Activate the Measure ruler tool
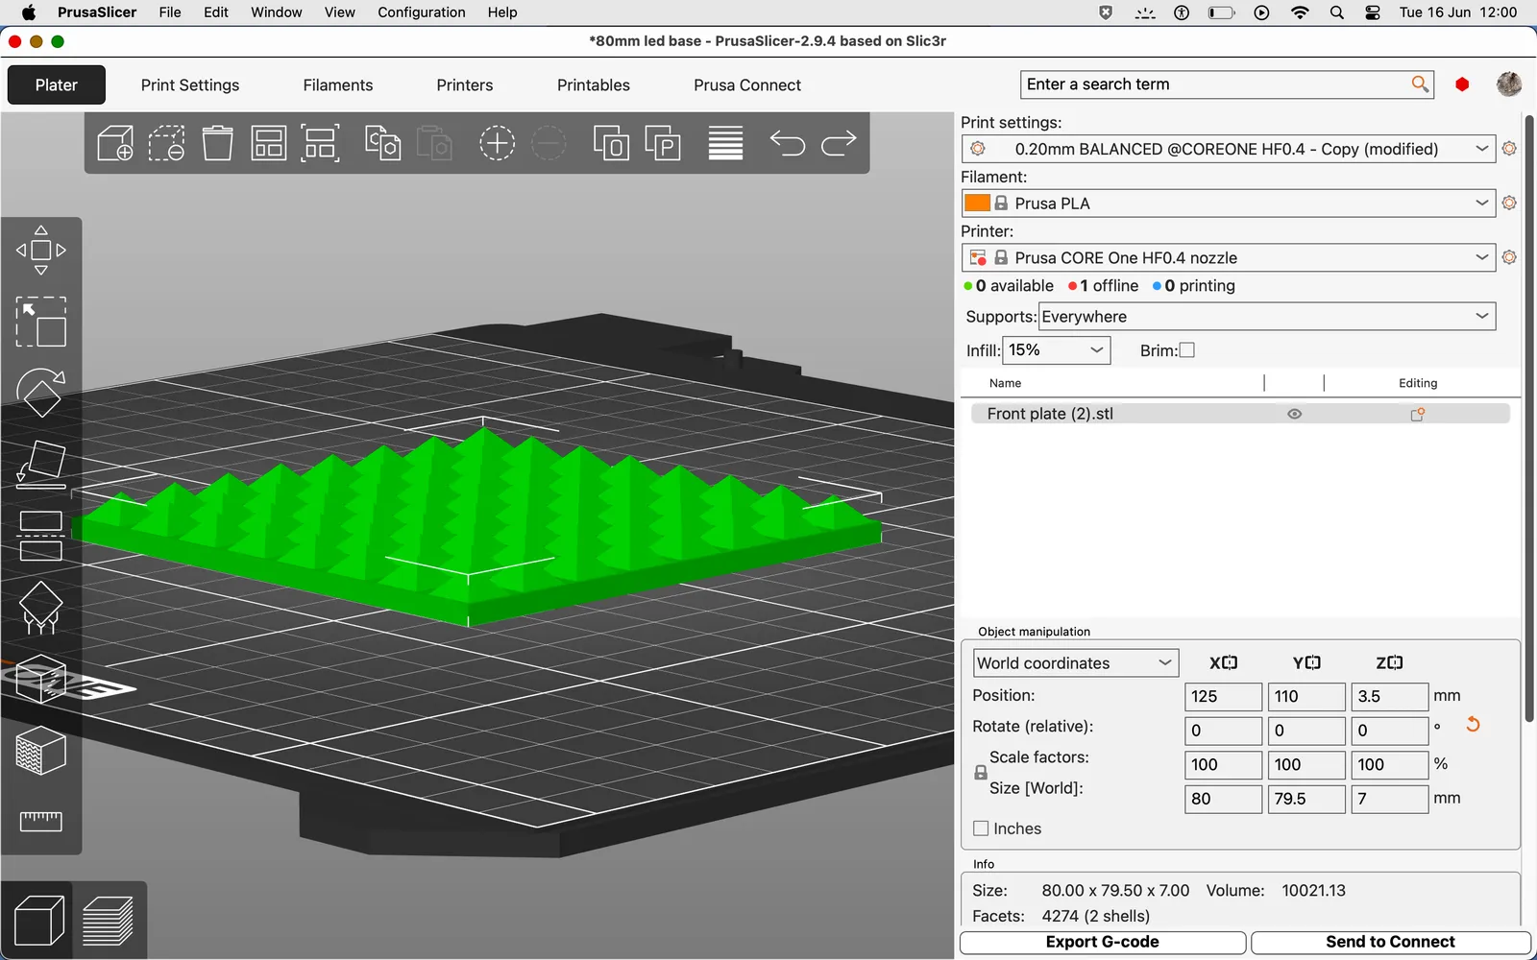1537x960 pixels. [41, 821]
